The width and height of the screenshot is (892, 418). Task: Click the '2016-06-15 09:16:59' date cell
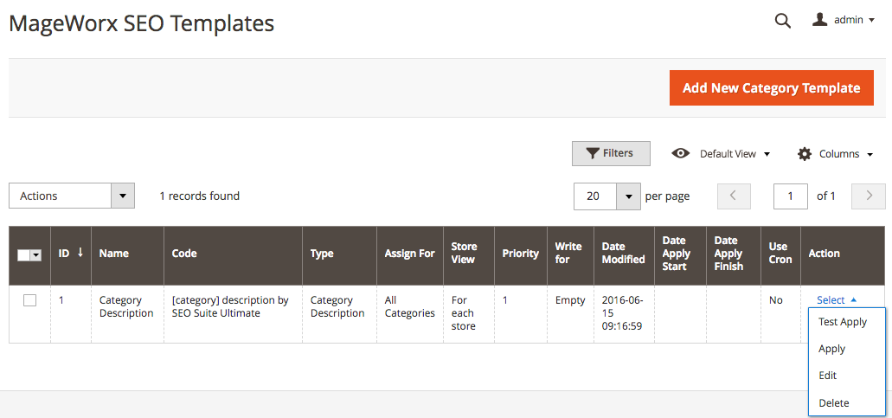click(624, 314)
